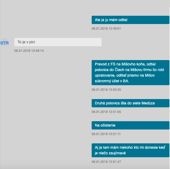Click the 12:49:01 message timestamp
Viewport: 170px width, 169px height.
tap(106, 28)
